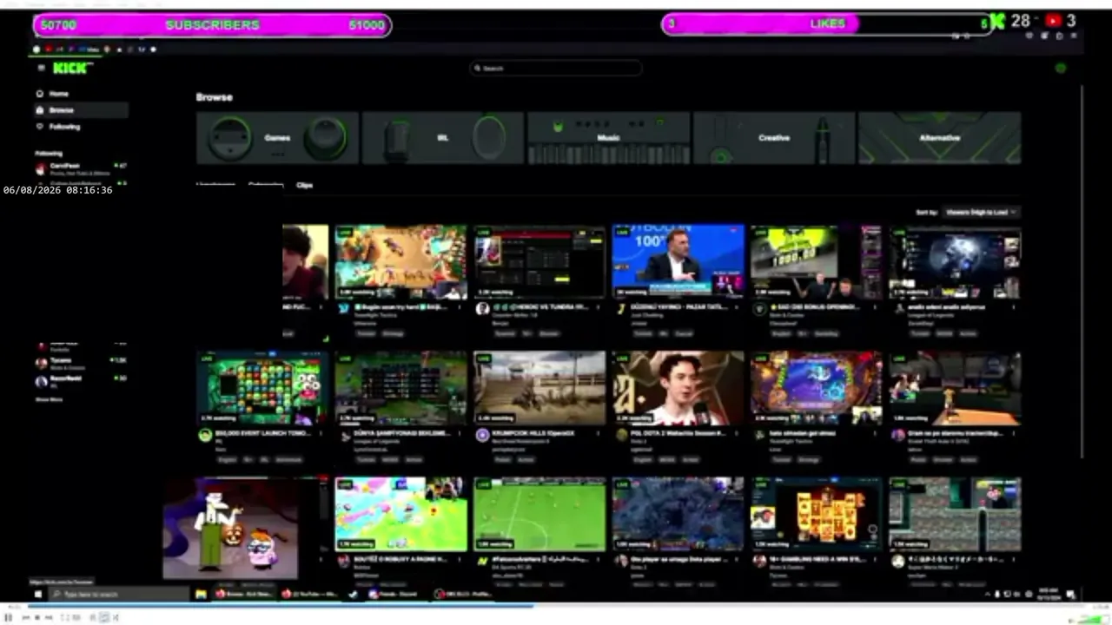Open File Explorer from the taskbar

click(201, 594)
